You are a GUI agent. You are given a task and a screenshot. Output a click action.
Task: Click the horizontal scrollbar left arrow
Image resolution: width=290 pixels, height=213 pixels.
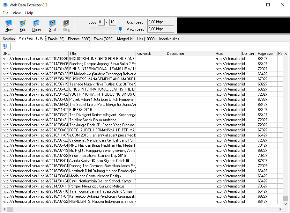(4, 209)
